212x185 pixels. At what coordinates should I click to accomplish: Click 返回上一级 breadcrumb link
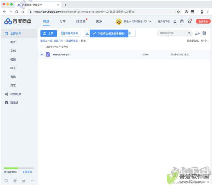pyautogui.click(x=46, y=41)
